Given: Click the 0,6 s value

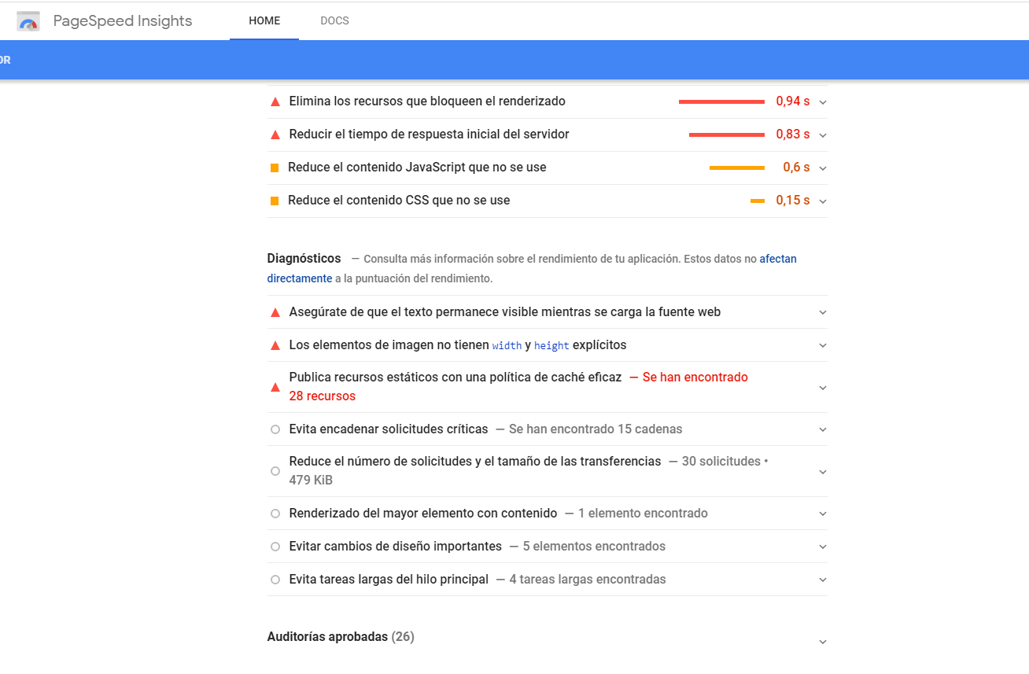Looking at the screenshot, I should tap(796, 168).
